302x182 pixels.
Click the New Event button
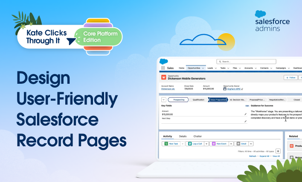219,144
